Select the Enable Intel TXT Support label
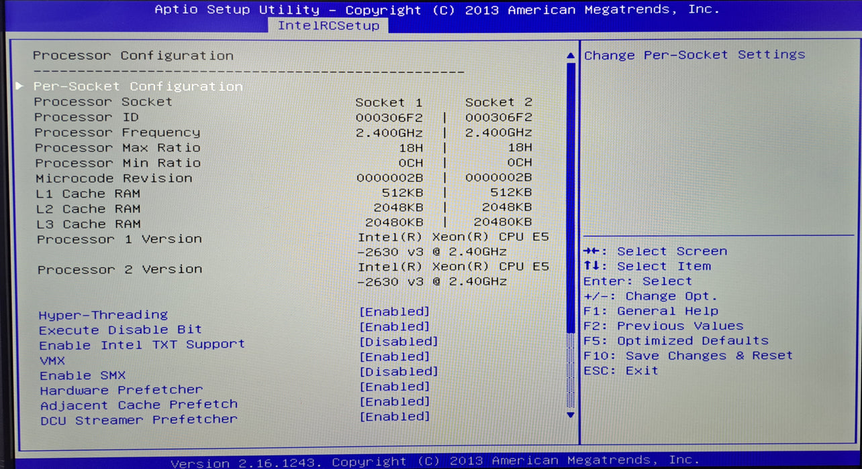The image size is (862, 469). tap(142, 345)
